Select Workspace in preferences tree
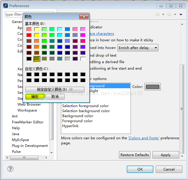The width and height of the screenshot is (188, 180). [x=27, y=110]
